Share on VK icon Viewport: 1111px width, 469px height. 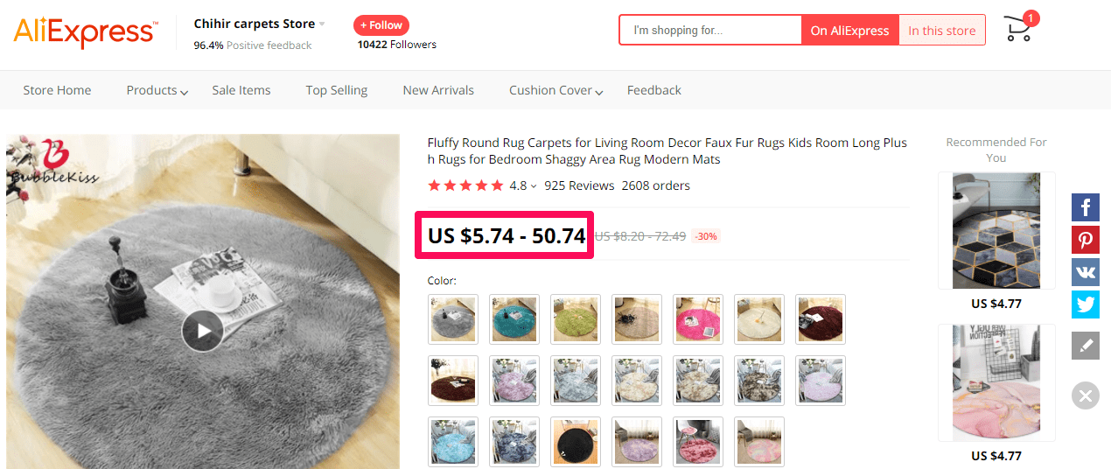[1086, 272]
